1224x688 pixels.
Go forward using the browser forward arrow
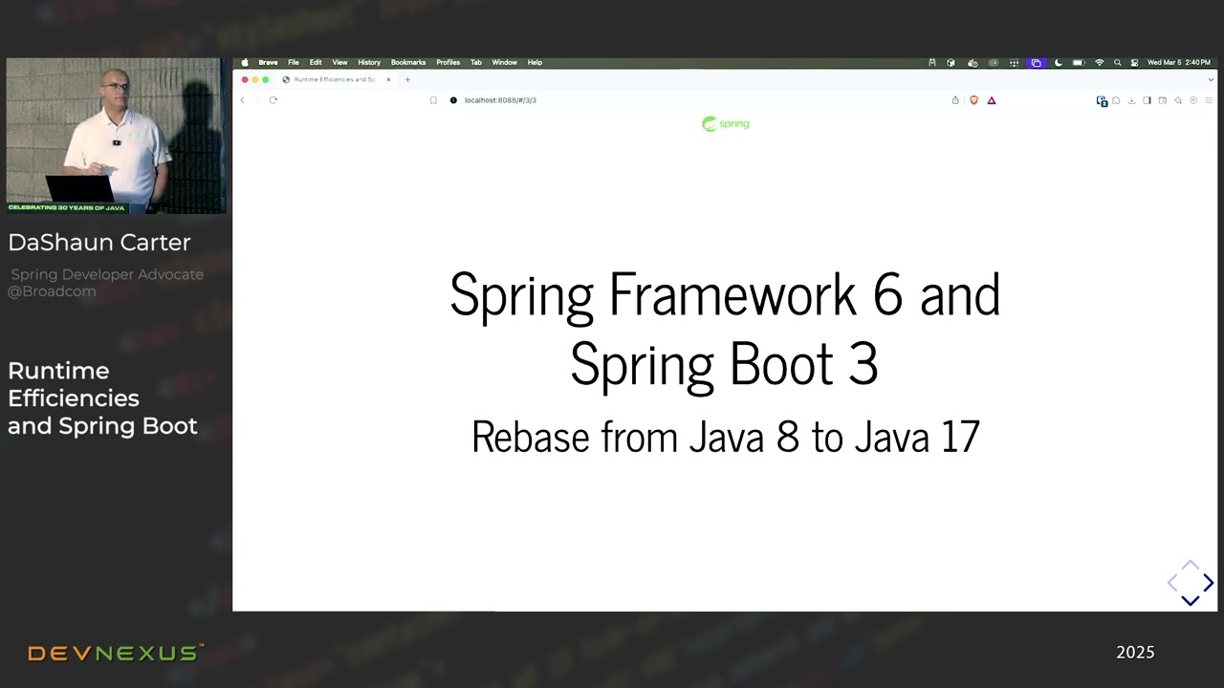256,100
